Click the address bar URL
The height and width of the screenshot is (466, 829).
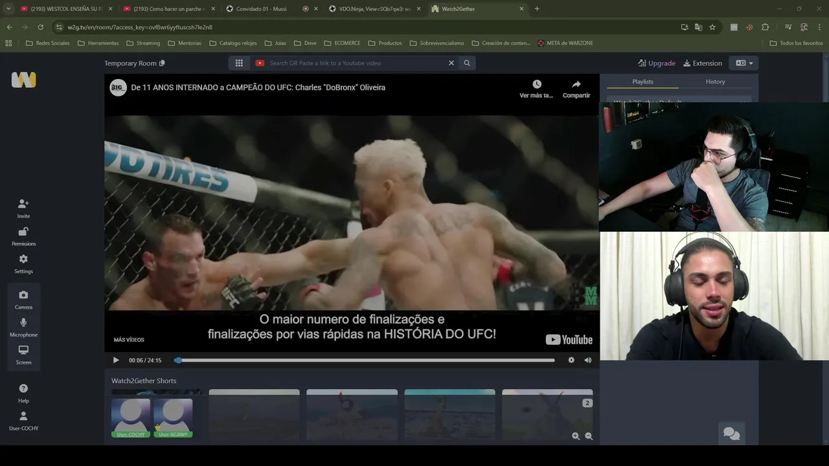pos(140,27)
